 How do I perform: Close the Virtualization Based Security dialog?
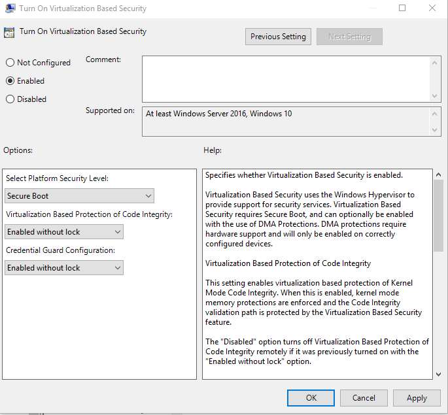click(432, 8)
